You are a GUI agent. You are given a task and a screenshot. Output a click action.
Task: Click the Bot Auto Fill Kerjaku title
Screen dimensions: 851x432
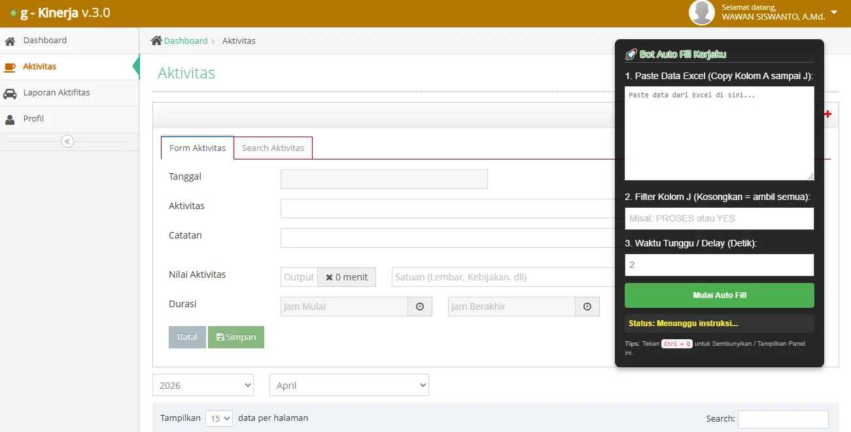pos(683,55)
